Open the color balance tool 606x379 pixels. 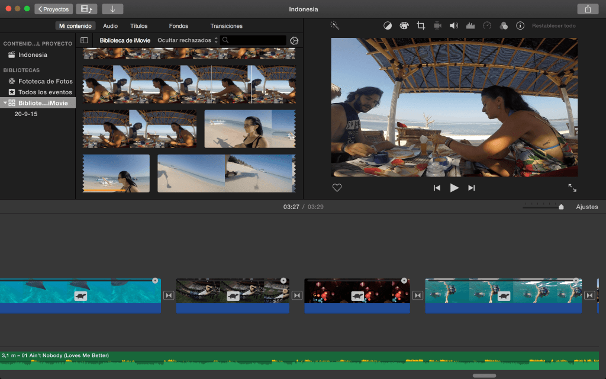coord(387,26)
